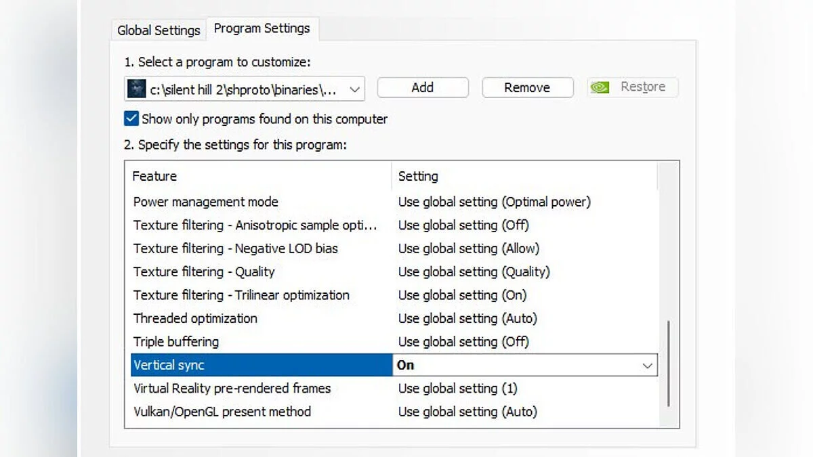
Task: Switch to the Global Settings tab
Action: [159, 30]
